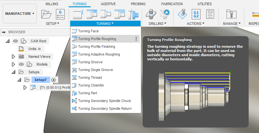Select the TURNING tab
The image size is (259, 133).
(80, 4)
